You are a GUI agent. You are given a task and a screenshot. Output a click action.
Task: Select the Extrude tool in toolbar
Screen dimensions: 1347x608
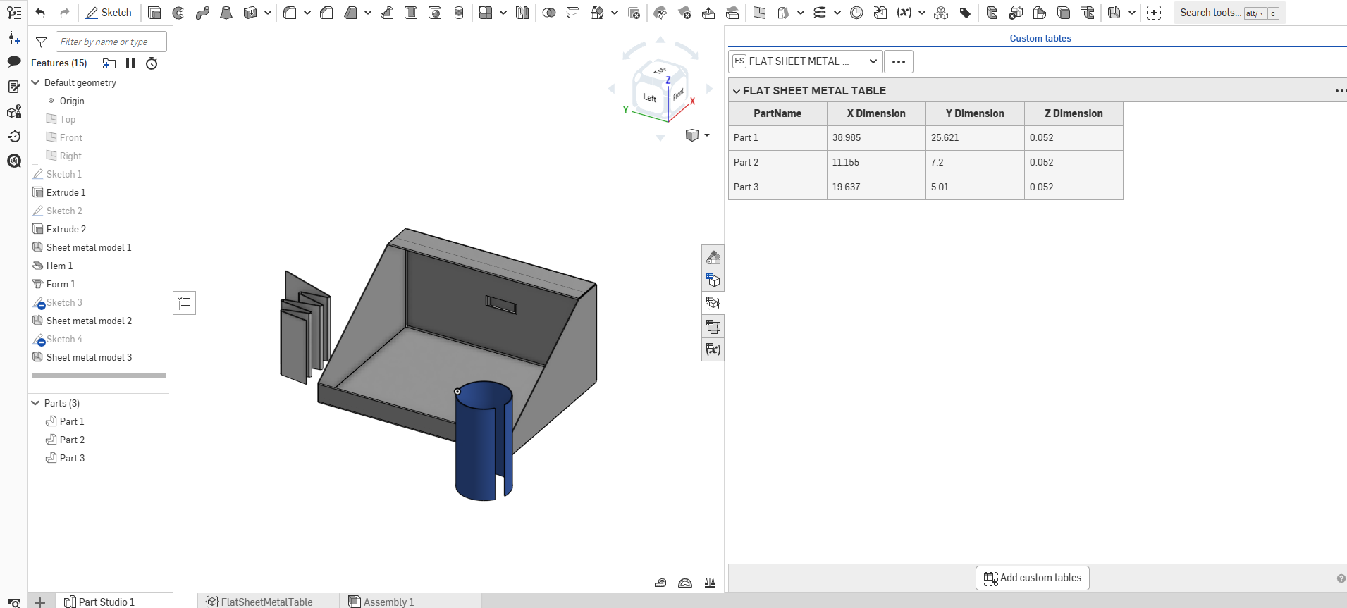(x=154, y=13)
